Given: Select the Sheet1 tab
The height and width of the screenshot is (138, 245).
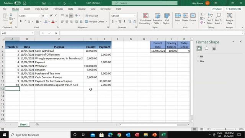Looking at the screenshot, I should (x=24, y=125).
